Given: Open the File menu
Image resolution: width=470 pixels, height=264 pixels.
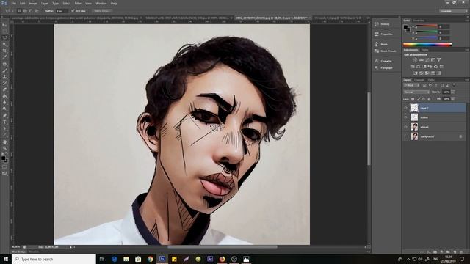Looking at the screenshot, I should [13, 4].
